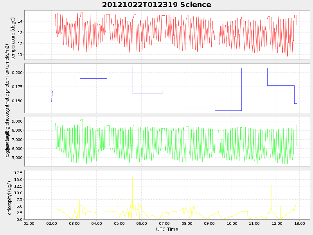Select the 12:00 time tick label
Screen dimensions: 313x235
coord(277,223)
